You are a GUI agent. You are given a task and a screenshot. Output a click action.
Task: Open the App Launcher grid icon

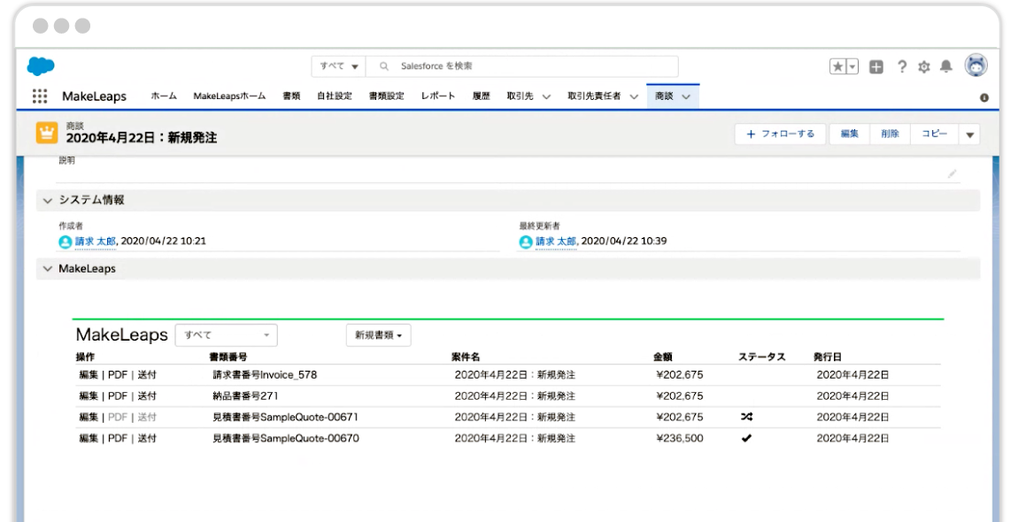[40, 96]
